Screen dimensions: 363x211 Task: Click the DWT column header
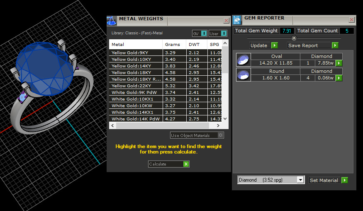click(197, 44)
